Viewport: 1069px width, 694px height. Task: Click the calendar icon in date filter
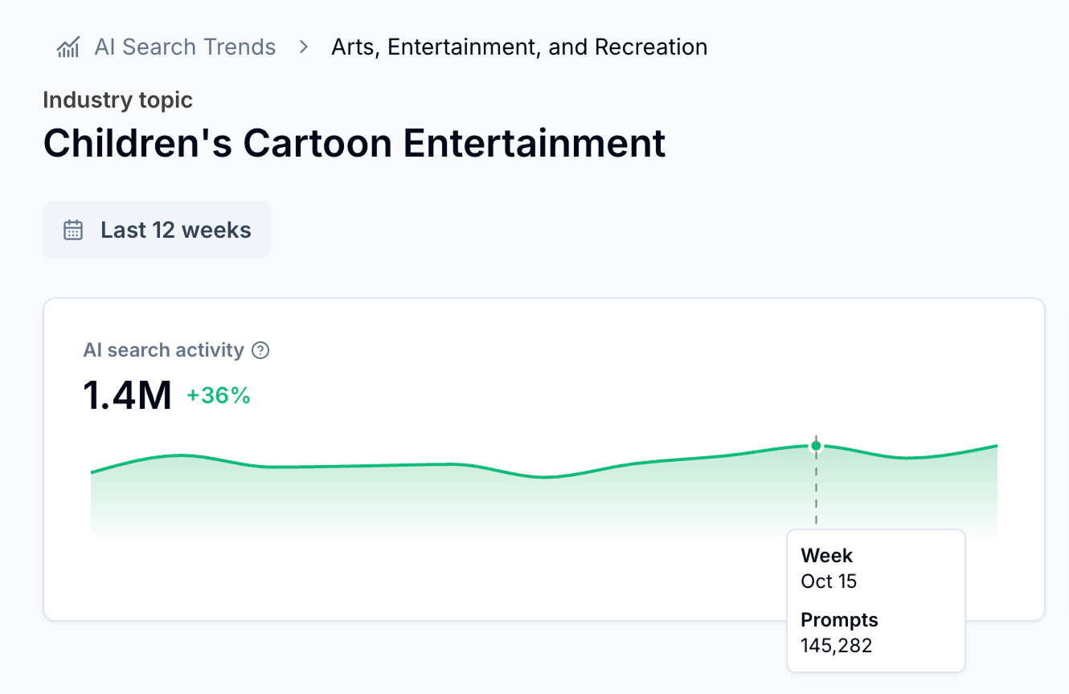click(73, 231)
